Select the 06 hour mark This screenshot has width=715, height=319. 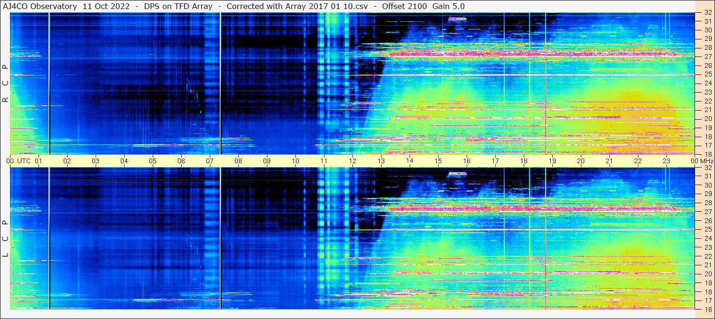click(181, 161)
